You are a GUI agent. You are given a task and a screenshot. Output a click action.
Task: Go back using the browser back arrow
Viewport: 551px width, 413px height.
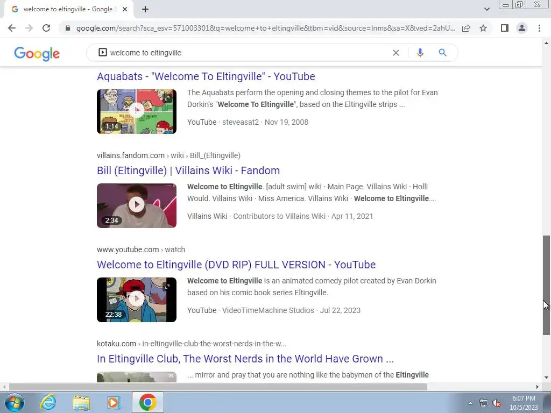pyautogui.click(x=12, y=28)
